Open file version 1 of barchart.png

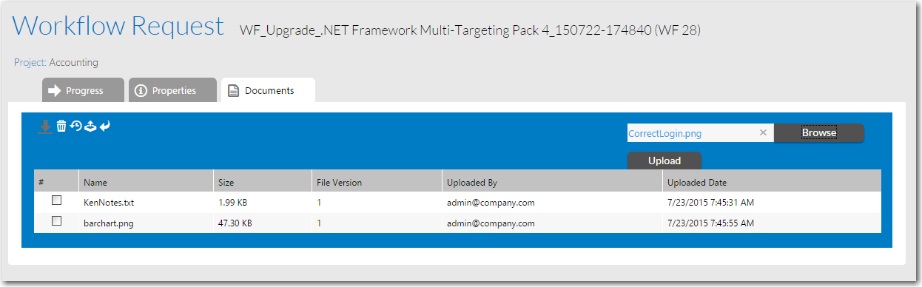(x=319, y=223)
